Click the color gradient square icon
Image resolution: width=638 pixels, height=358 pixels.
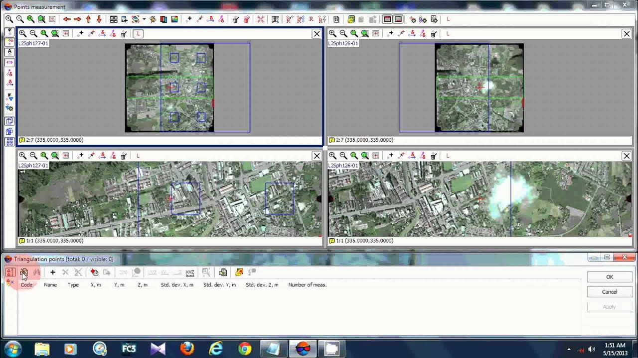pos(174,19)
